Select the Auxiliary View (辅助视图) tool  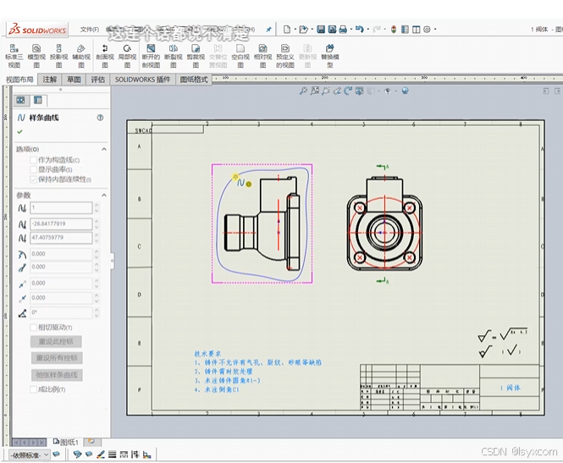(x=81, y=56)
